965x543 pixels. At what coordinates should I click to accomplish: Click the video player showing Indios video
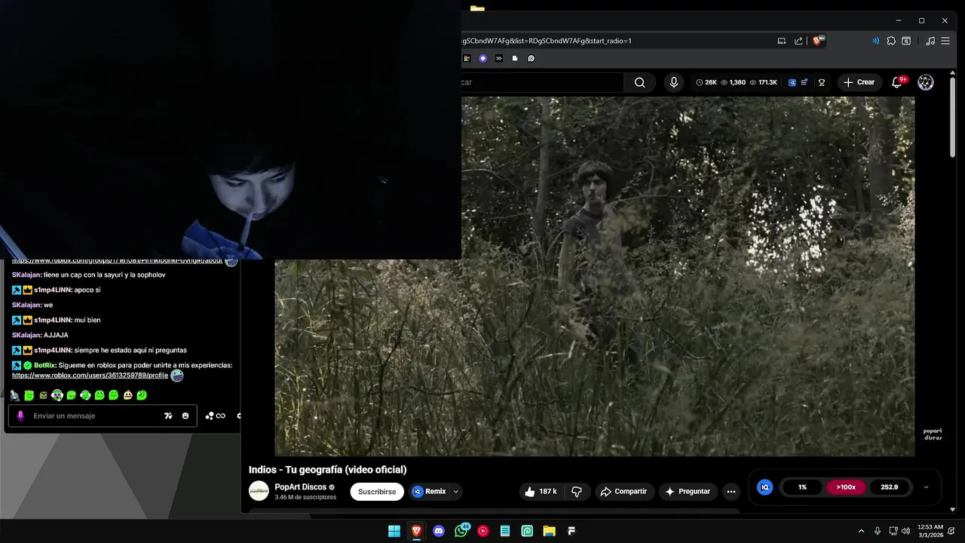pyautogui.click(x=594, y=276)
